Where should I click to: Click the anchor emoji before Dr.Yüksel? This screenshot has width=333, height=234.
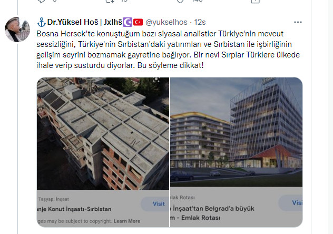click(x=42, y=22)
